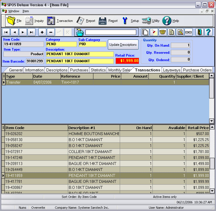Click the Item Code column header in list

tap(36, 128)
